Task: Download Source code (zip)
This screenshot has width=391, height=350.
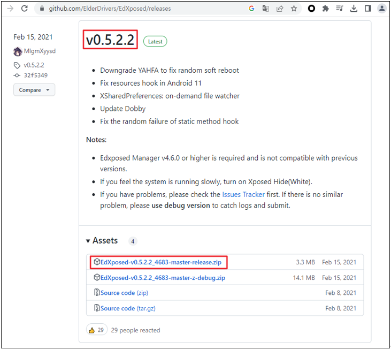Action: (124, 293)
